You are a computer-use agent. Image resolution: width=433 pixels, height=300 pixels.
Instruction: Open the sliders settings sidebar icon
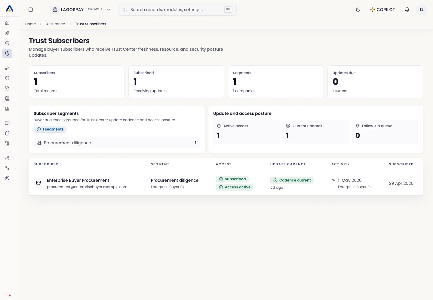tap(7, 168)
